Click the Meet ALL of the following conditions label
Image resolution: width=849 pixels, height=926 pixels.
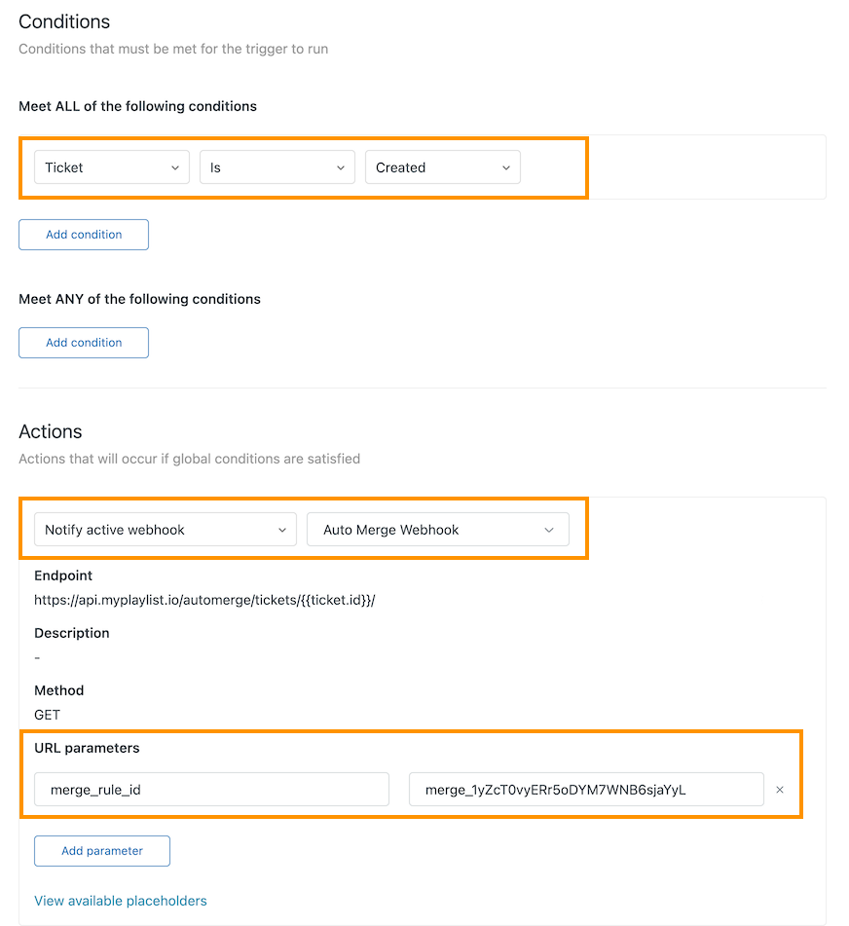pos(137,106)
